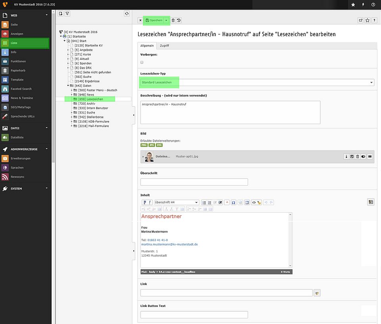381x324 pixels.
Task: Insert special character with the Omega icon
Action: coord(234,202)
